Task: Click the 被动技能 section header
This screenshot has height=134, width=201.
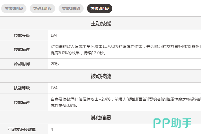Action: pos(101,76)
